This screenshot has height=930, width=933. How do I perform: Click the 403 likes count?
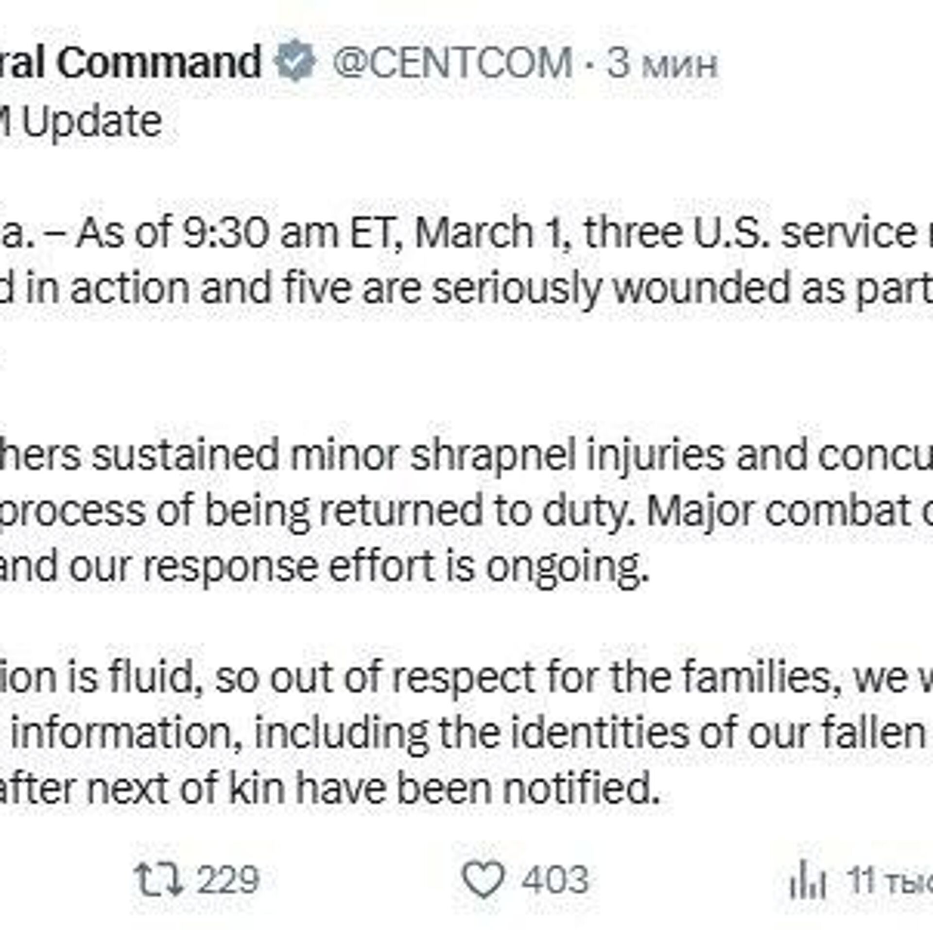click(555, 879)
